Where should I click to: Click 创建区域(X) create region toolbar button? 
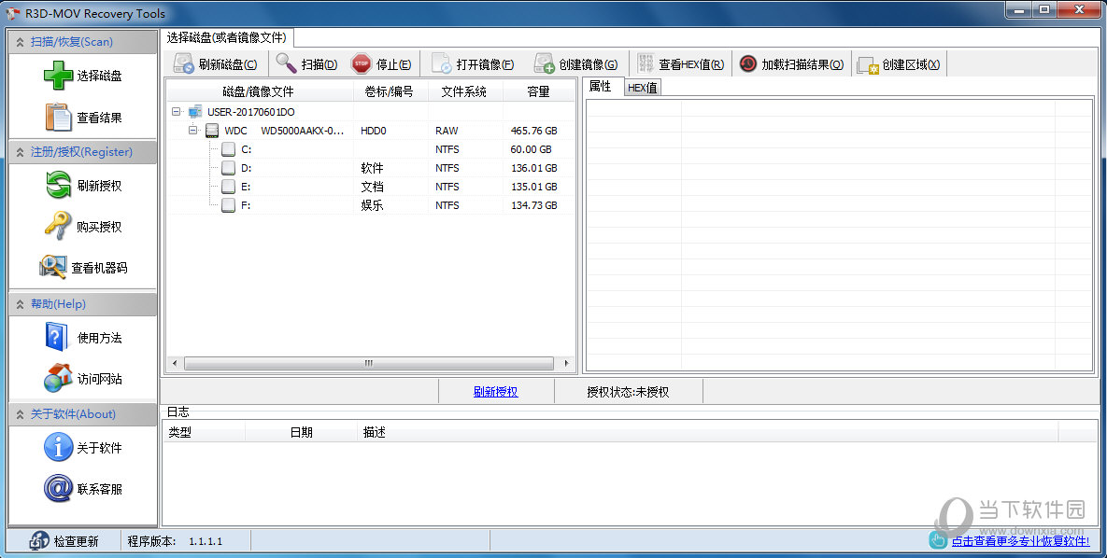(x=898, y=64)
